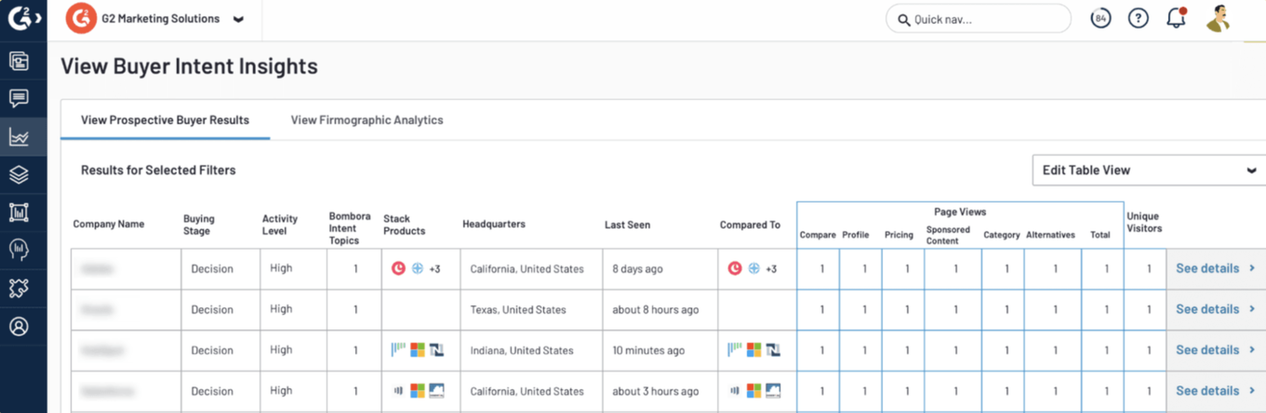Image resolution: width=1266 pixels, height=413 pixels.
Task: Sort by the Company Name column header
Action: [109, 224]
